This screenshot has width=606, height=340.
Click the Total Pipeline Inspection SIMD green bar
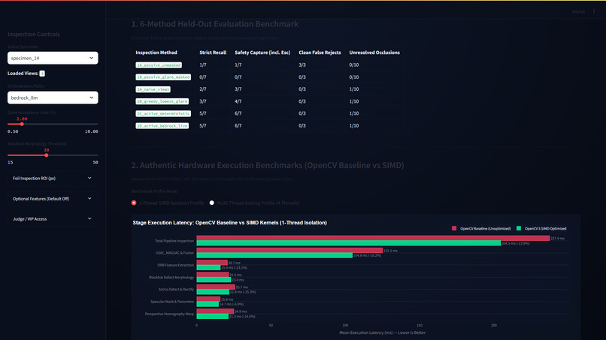(x=349, y=243)
